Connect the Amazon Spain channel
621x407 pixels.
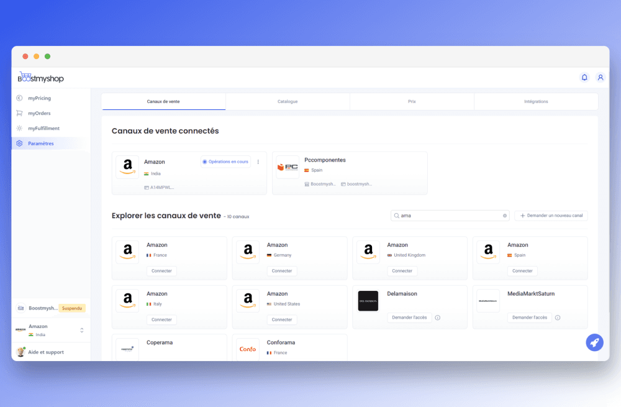point(522,271)
